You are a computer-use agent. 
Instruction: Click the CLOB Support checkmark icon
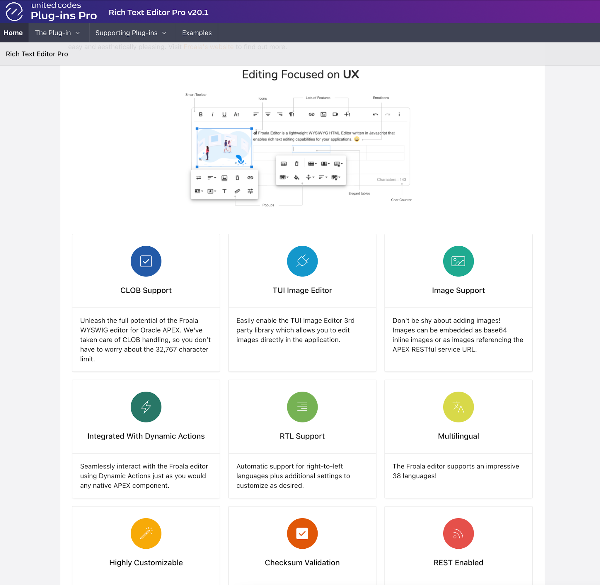pos(146,261)
